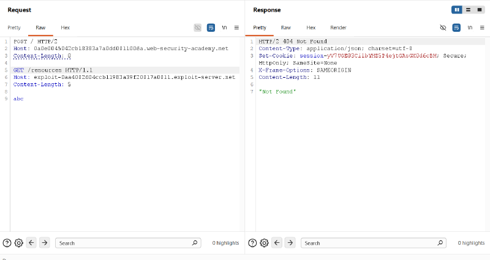Toggle word wrap icon in Response panel
The width and height of the screenshot is (490, 260).
click(456, 28)
